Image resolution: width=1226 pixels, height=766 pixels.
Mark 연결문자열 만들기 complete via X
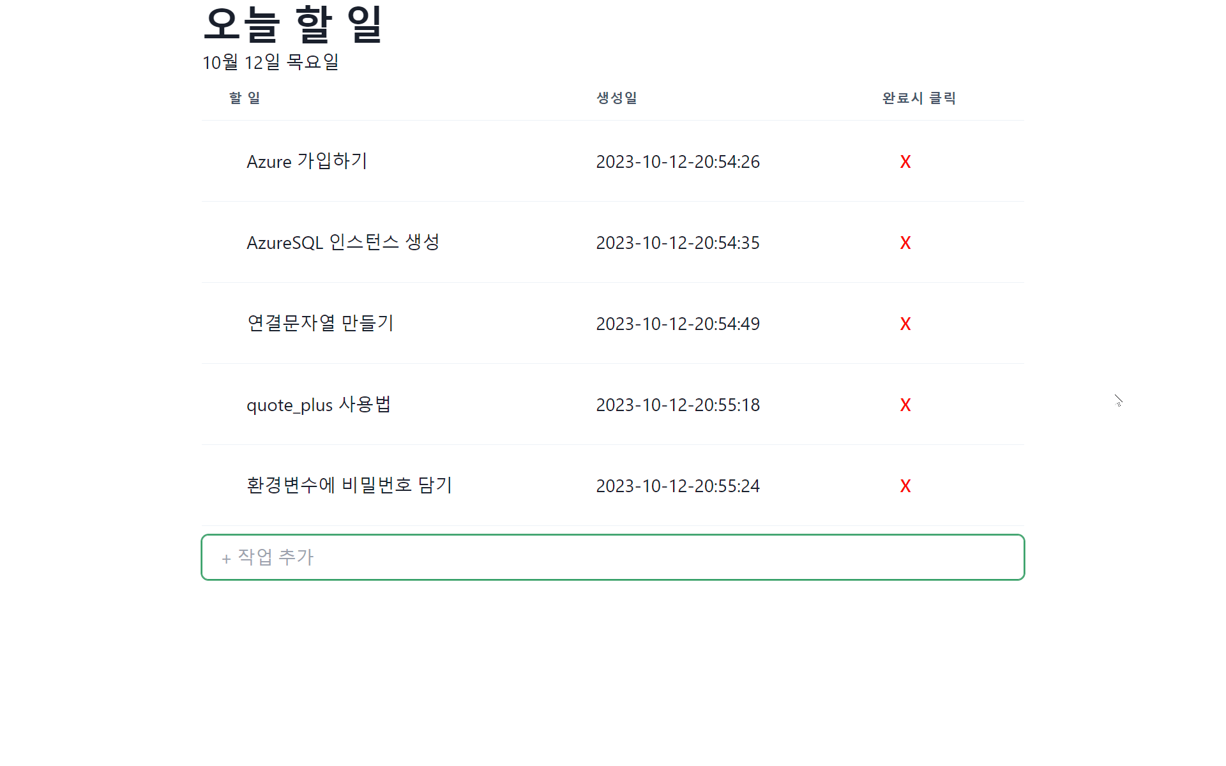tap(905, 324)
